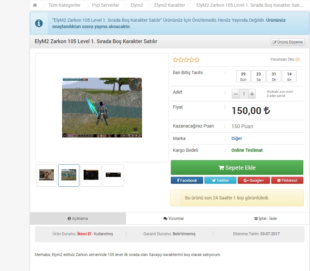Click the main game screenshot image

[x=102, y=108]
